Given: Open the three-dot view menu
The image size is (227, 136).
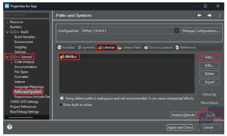Looking at the screenshot, I should pyautogui.click(x=220, y=15).
